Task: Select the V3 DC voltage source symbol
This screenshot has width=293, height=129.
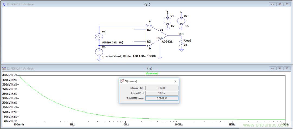Action: tap(99, 52)
